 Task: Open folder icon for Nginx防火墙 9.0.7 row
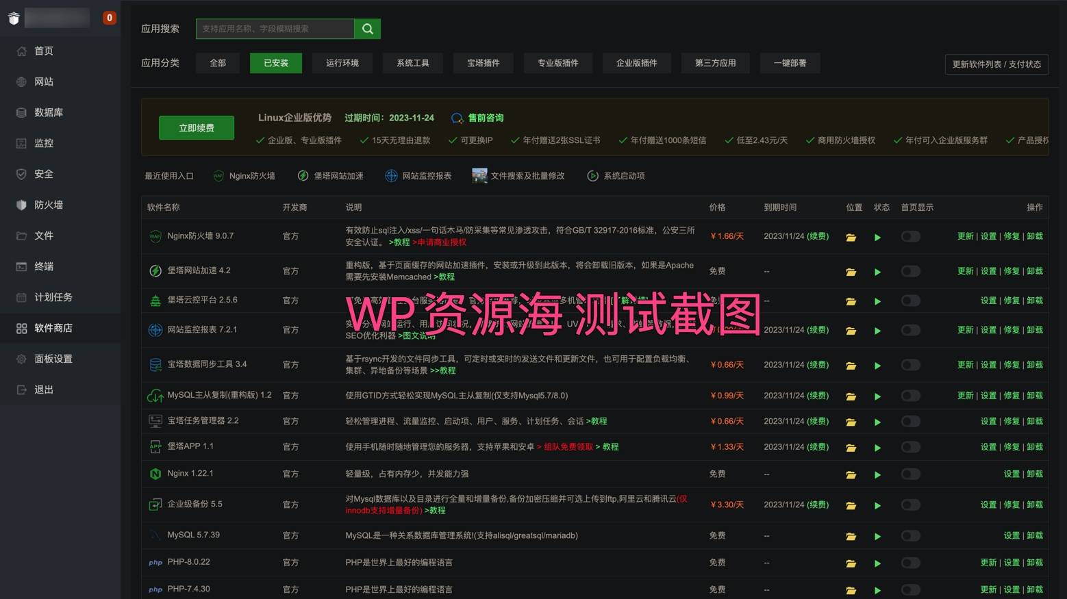pyautogui.click(x=851, y=238)
